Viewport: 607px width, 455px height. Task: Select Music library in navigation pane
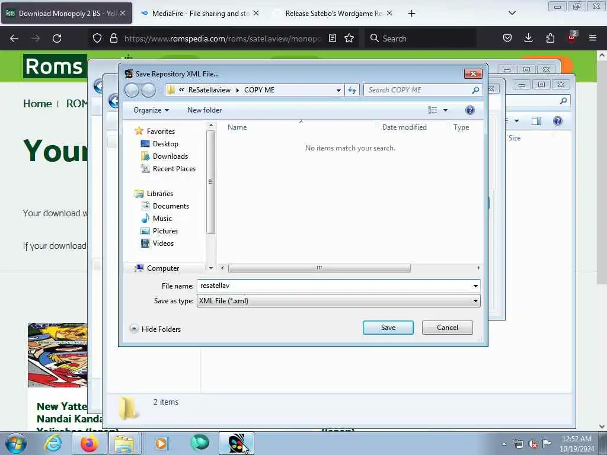pyautogui.click(x=162, y=218)
